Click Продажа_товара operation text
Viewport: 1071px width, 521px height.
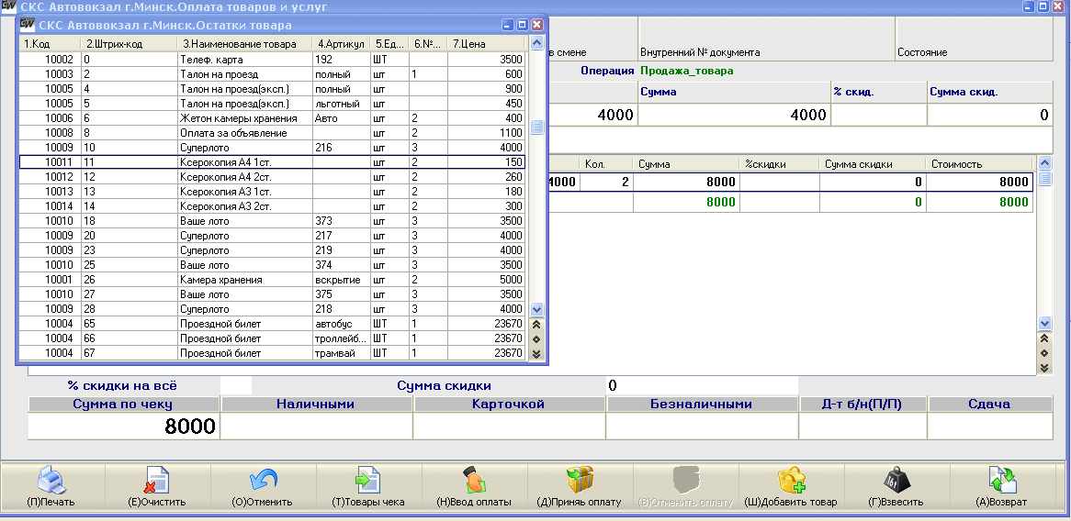click(x=687, y=71)
